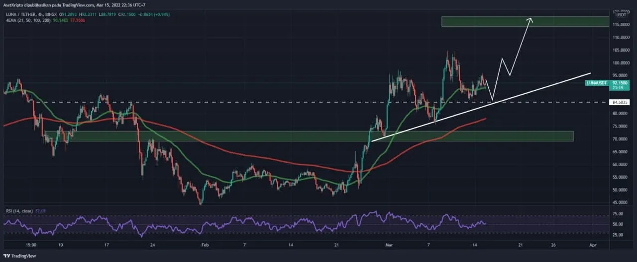
Task: Click the white projection arrow head
Action: pyautogui.click(x=531, y=20)
